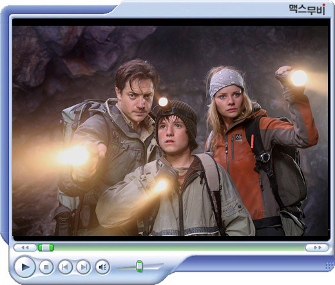Lower volume by clicking left of the volume knob

point(127,268)
